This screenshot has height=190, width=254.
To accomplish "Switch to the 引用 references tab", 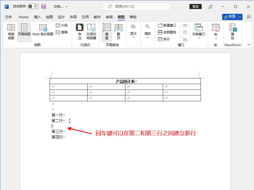I will [85, 17].
